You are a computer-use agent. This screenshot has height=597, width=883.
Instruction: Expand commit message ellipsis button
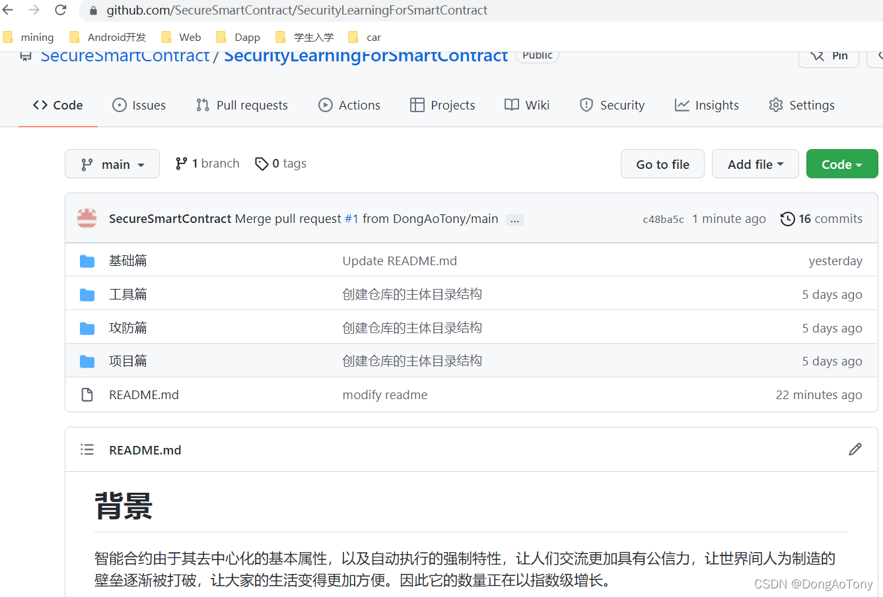(514, 220)
